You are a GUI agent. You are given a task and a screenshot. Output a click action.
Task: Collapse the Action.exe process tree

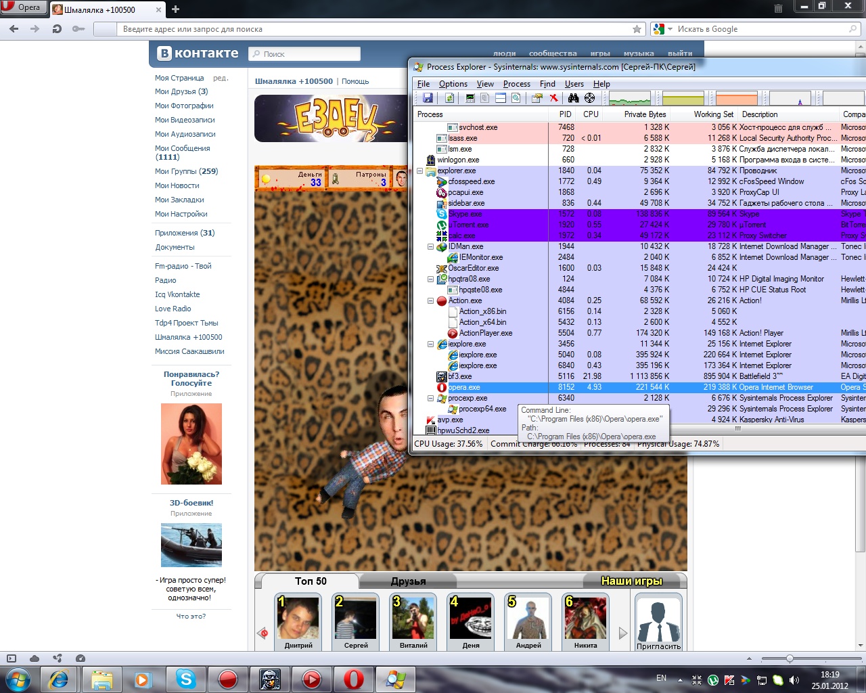coord(430,301)
